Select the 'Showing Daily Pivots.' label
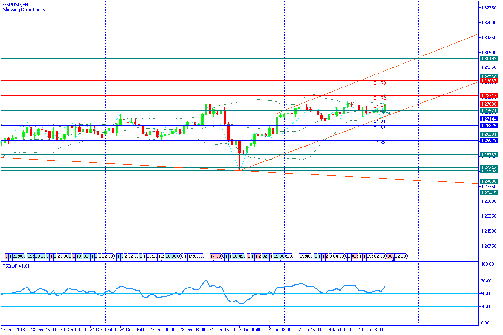The width and height of the screenshot is (503, 335). [25, 10]
